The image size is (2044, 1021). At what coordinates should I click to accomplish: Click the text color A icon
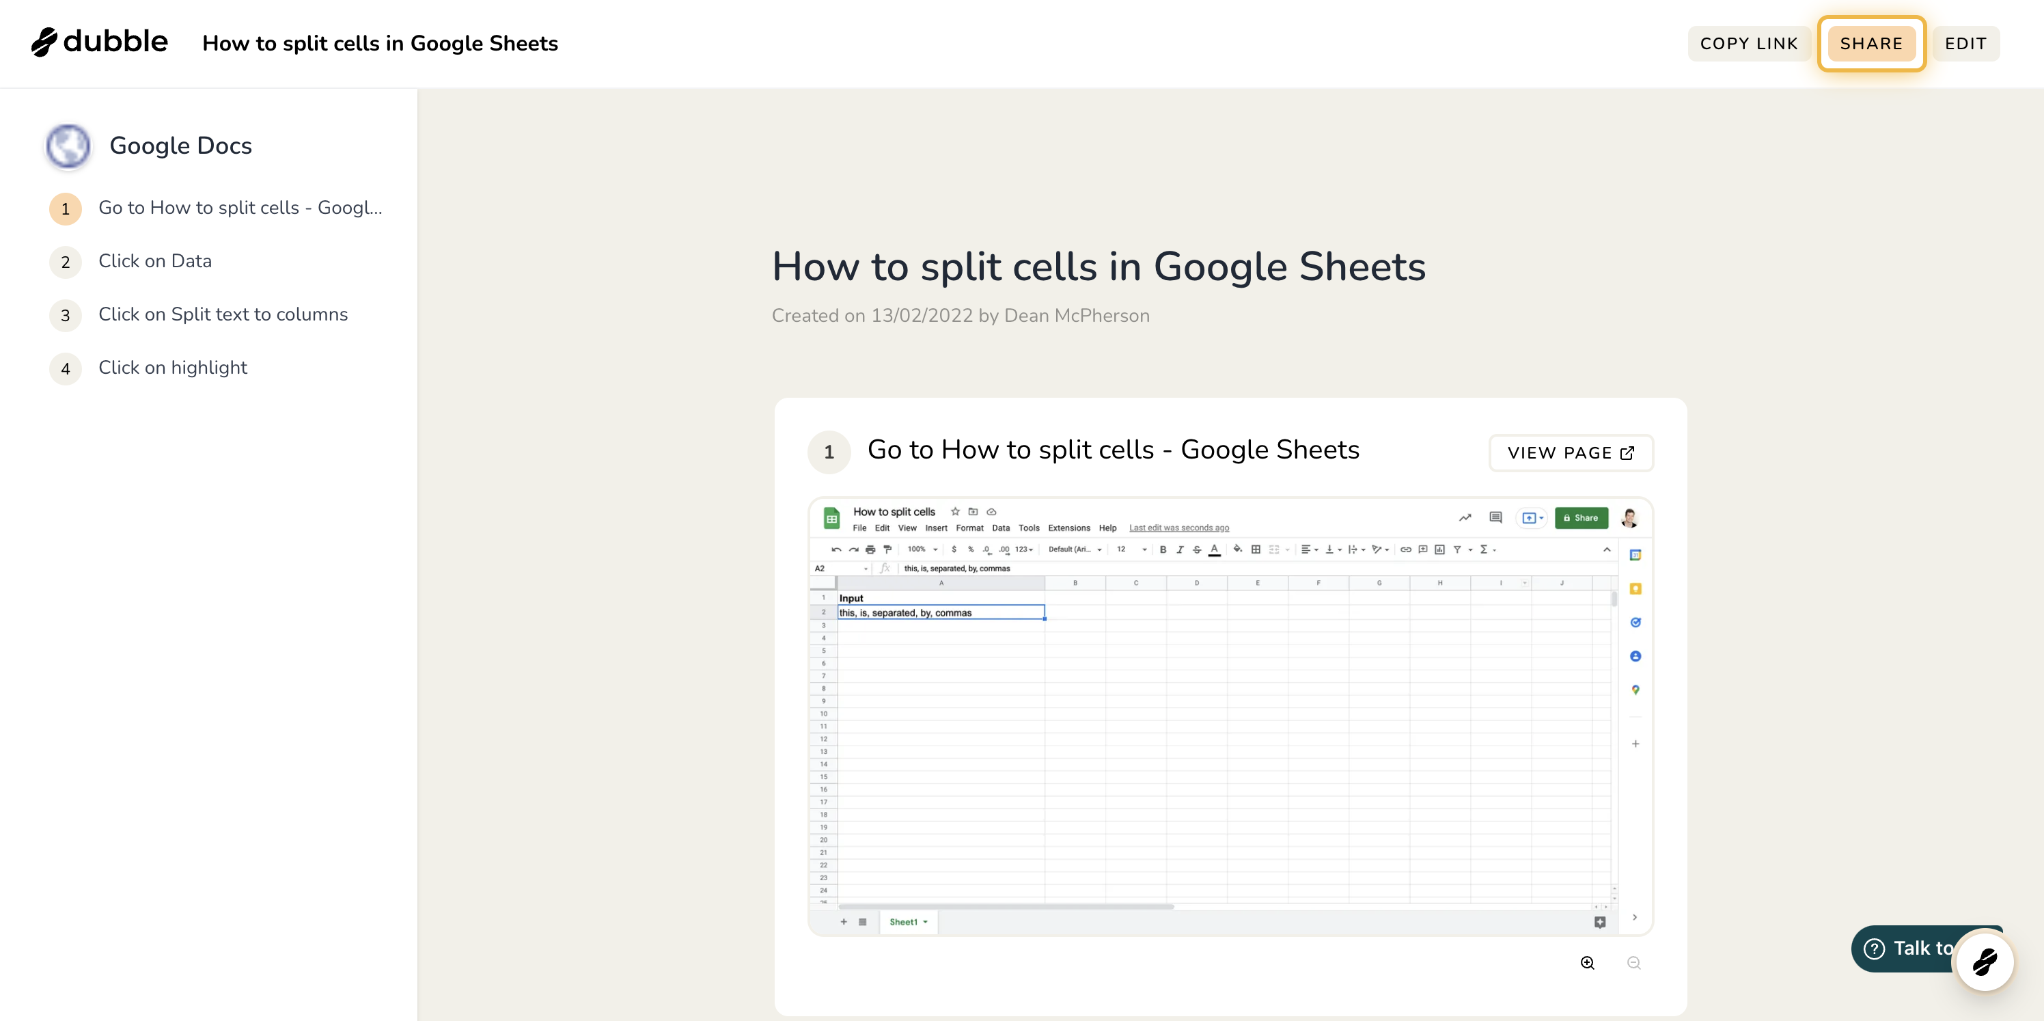(1214, 549)
